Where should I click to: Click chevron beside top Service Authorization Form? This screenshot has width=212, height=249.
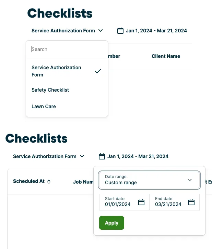101,31
